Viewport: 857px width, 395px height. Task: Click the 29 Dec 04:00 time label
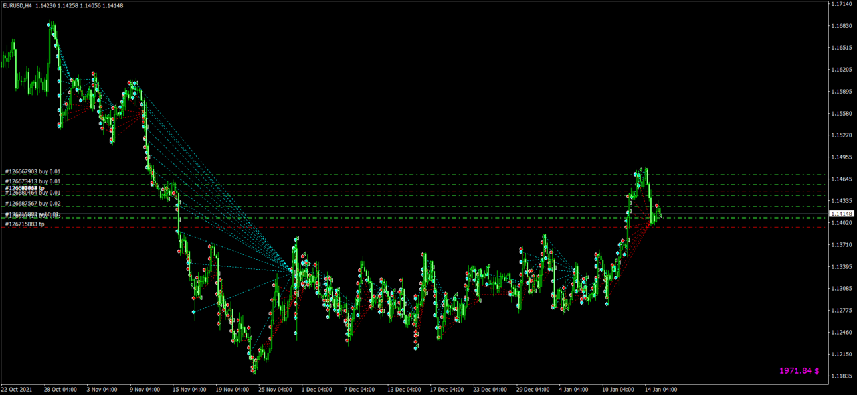pos(533,390)
